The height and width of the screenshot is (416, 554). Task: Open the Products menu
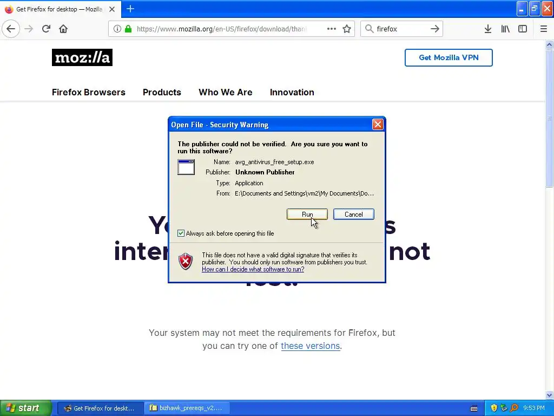[162, 92]
